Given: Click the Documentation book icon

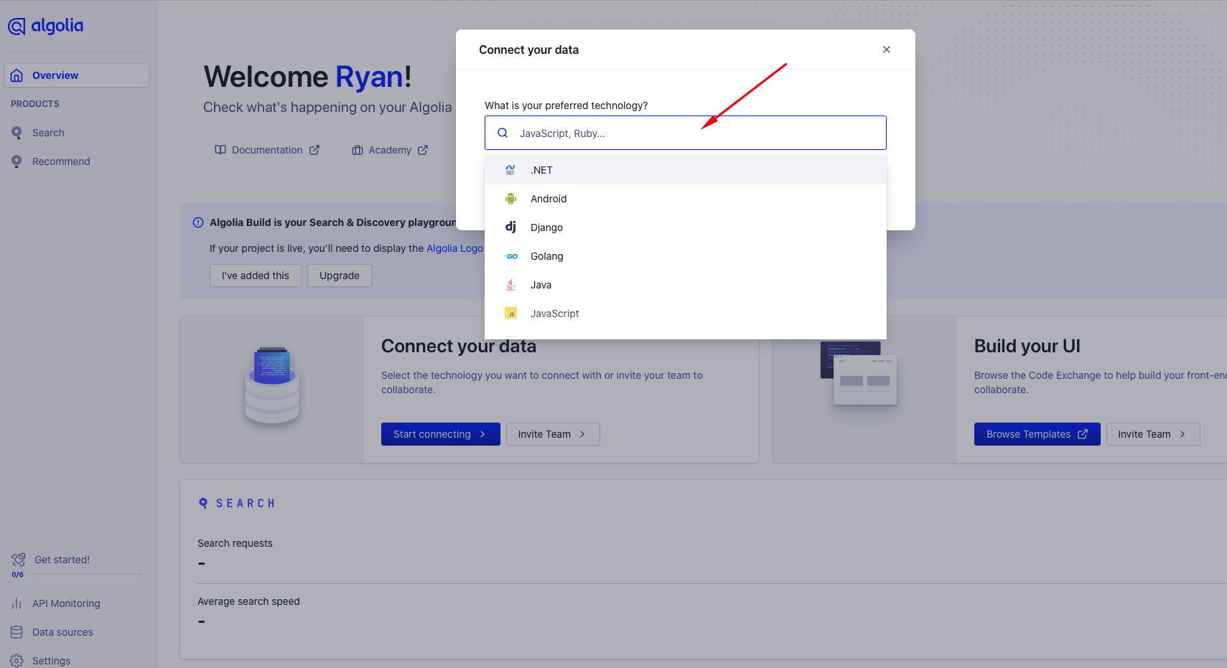Looking at the screenshot, I should 220,150.
